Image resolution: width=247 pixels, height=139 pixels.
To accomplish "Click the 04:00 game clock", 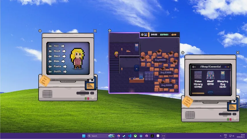I will [154, 34].
